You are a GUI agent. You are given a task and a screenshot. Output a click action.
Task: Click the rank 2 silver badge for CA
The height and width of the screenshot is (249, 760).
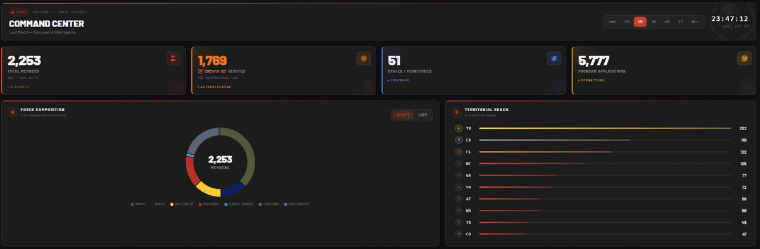point(459,140)
